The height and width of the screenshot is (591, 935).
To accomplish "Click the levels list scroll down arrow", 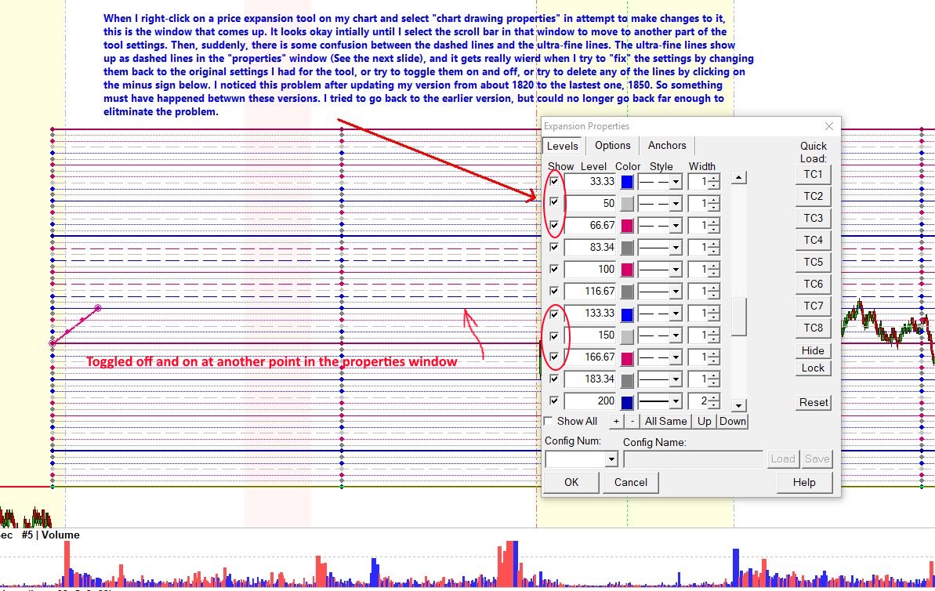I will [x=738, y=405].
